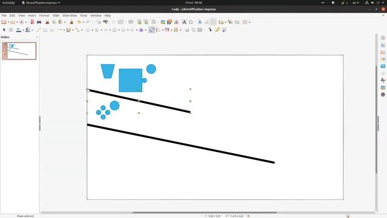The height and width of the screenshot is (218, 387).
Task: Start slideshow from first slide icon
Action: [x=139, y=22]
